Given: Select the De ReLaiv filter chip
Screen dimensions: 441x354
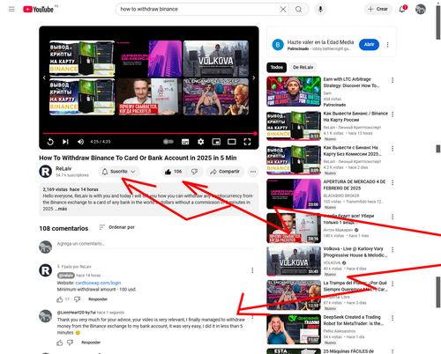Looking at the screenshot, I should click(x=303, y=68).
